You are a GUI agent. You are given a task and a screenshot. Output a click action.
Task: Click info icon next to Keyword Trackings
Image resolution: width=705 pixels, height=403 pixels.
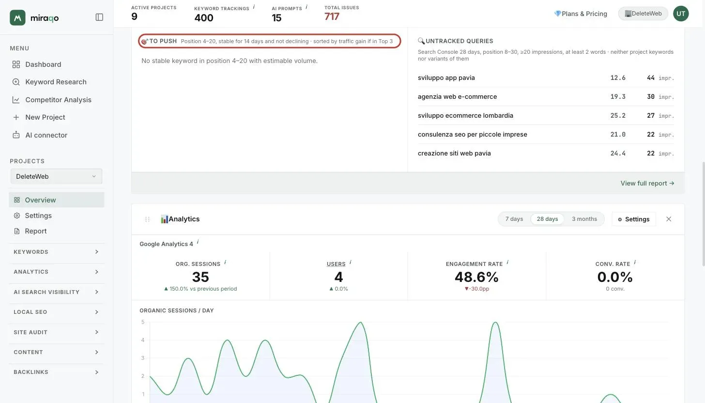[x=254, y=7]
